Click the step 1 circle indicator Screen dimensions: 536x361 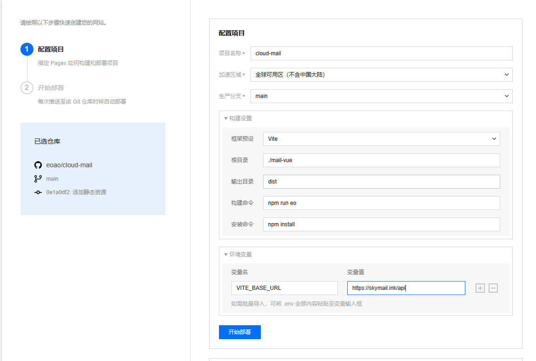coord(27,49)
